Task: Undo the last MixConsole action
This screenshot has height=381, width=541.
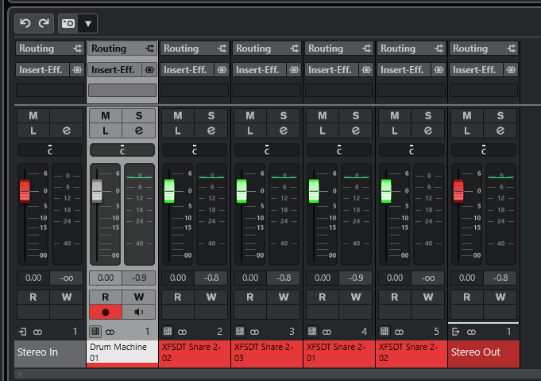Action: (25, 24)
